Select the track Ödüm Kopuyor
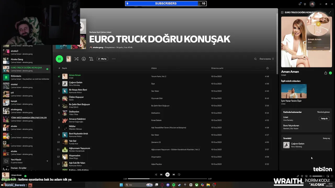 [x=76, y=97]
